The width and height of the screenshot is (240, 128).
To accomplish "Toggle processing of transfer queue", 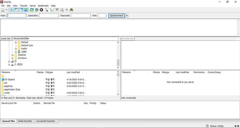I will (x=37, y=10).
